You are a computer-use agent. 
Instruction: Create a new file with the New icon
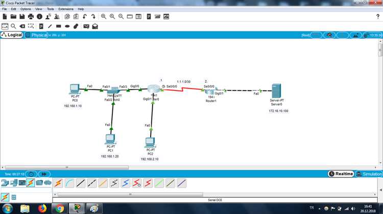[5, 17]
